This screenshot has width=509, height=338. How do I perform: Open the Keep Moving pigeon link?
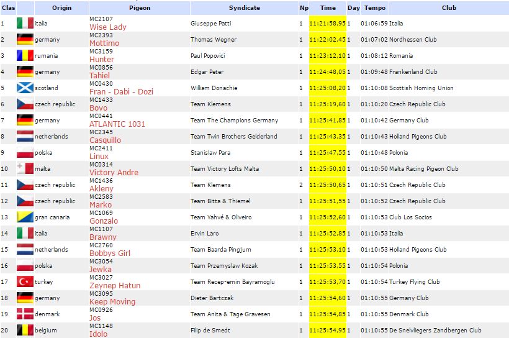[112, 301]
